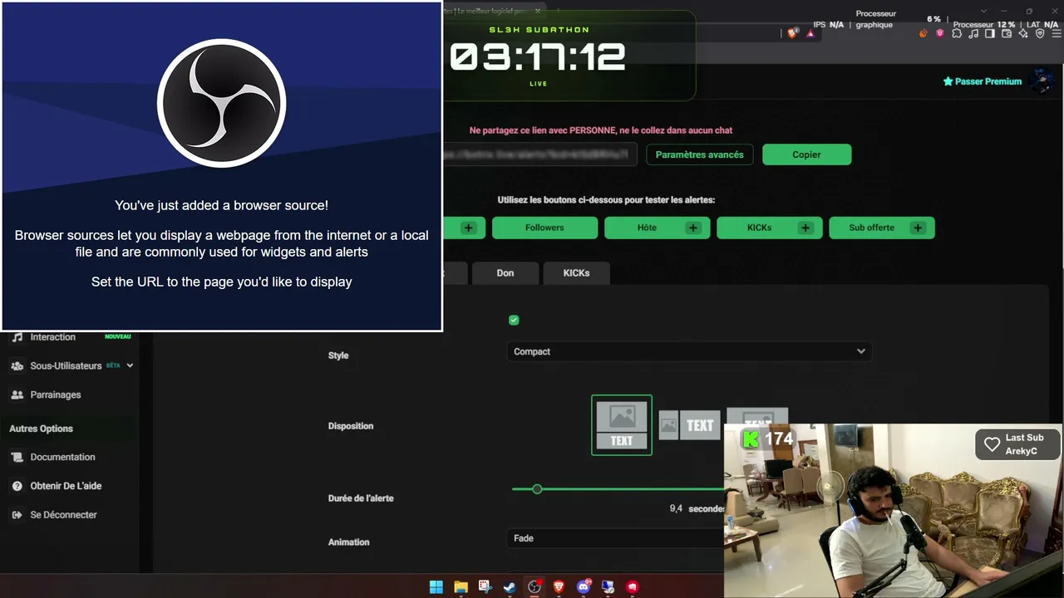Open the browser extensions puzzle icon
Viewport: 1064px width, 598px height.
[957, 33]
